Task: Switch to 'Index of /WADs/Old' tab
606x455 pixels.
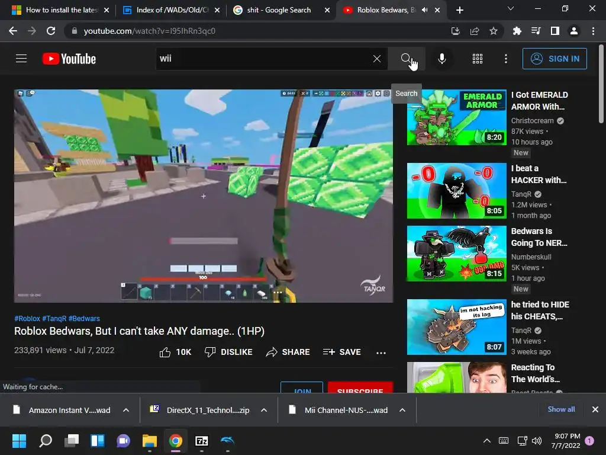Action: pyautogui.click(x=172, y=10)
